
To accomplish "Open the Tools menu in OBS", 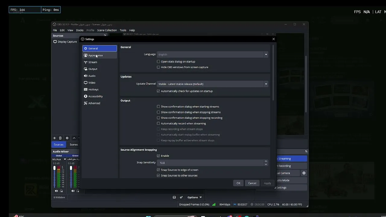I will click(123, 30).
